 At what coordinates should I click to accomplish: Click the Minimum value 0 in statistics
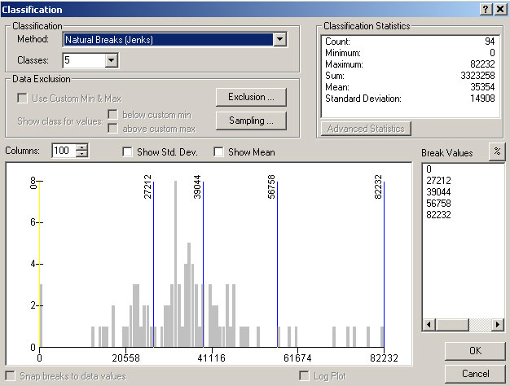(x=492, y=53)
